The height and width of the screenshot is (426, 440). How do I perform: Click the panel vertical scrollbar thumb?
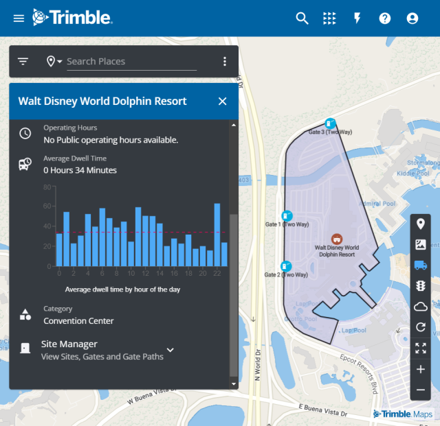tap(234, 295)
